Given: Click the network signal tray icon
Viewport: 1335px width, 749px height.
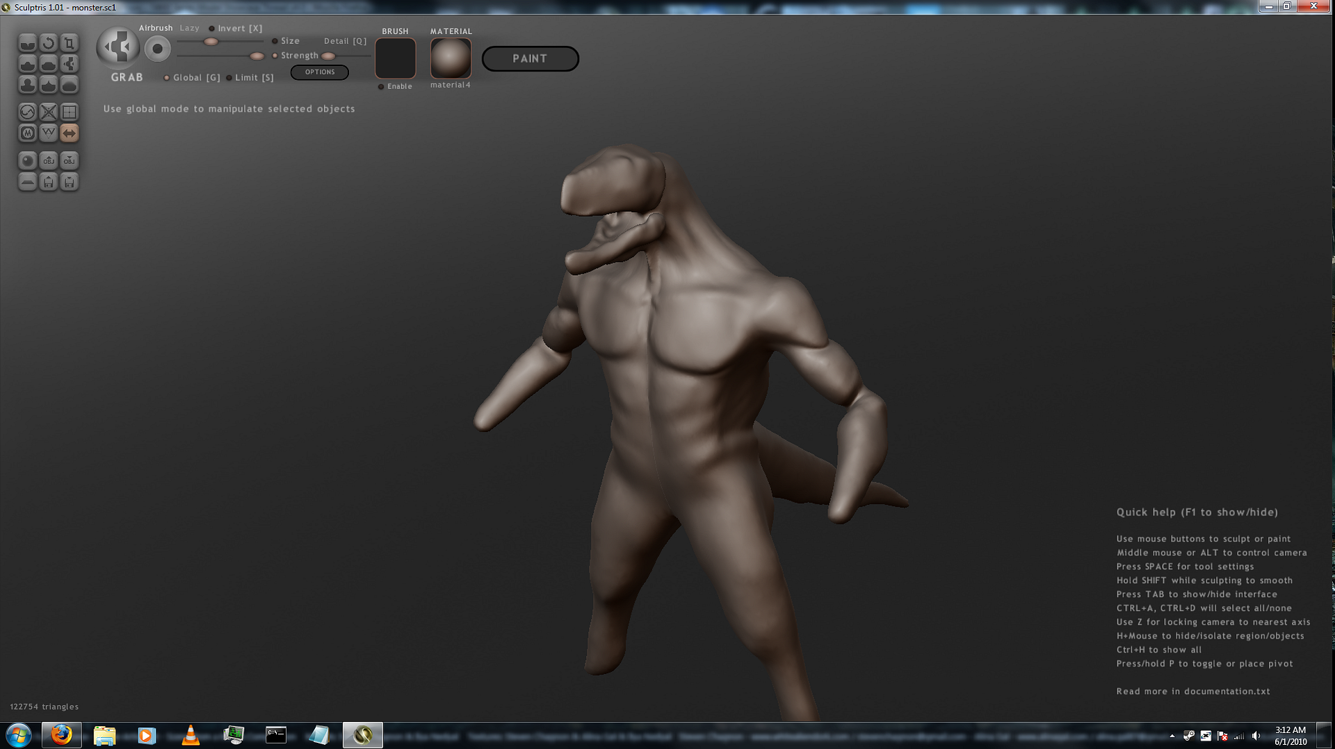Looking at the screenshot, I should 1239,736.
